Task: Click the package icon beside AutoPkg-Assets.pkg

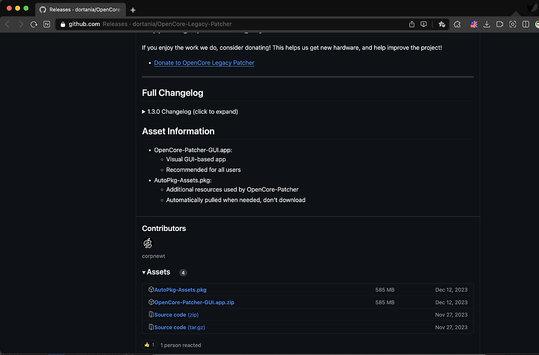Action: [151, 290]
